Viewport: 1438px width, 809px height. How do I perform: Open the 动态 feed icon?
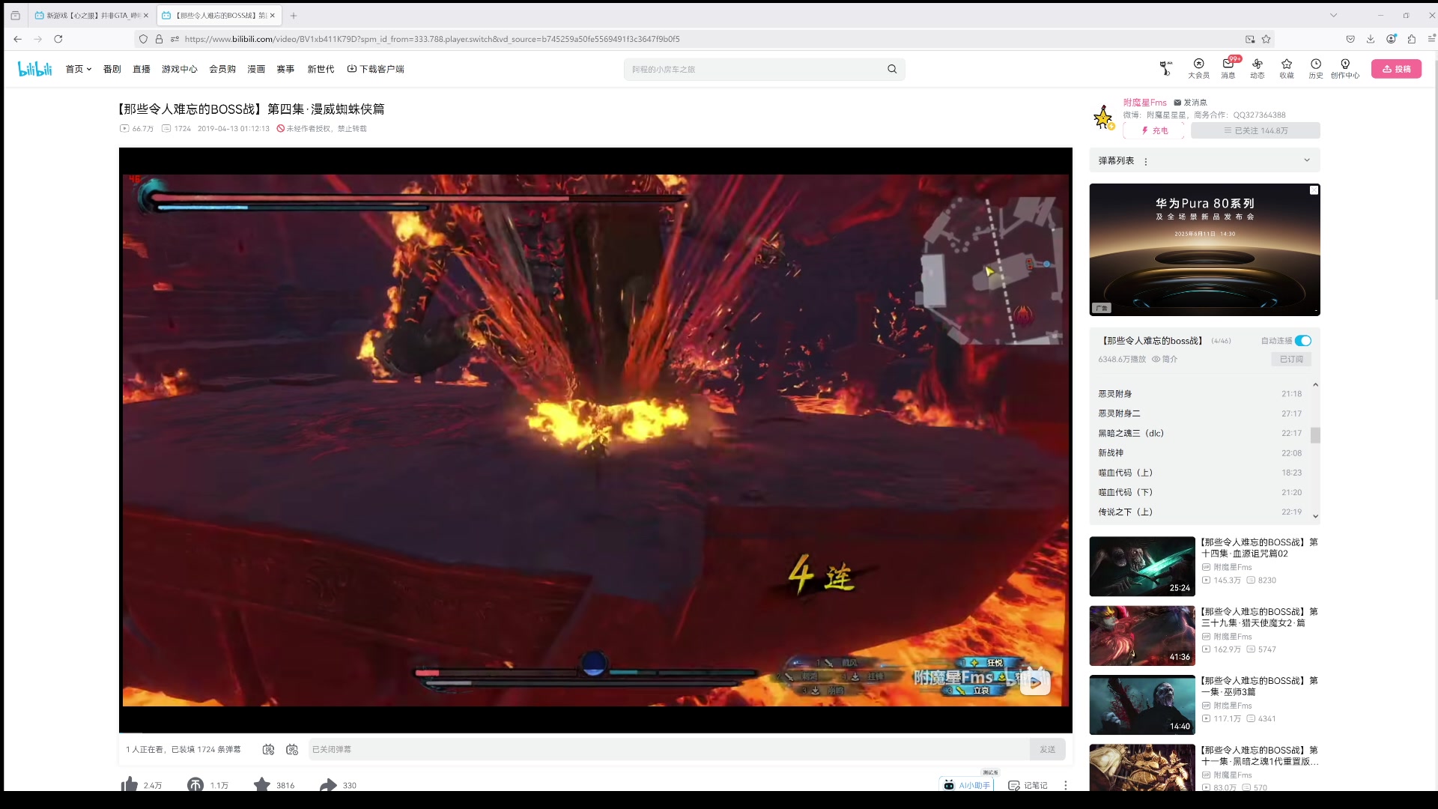click(1258, 68)
